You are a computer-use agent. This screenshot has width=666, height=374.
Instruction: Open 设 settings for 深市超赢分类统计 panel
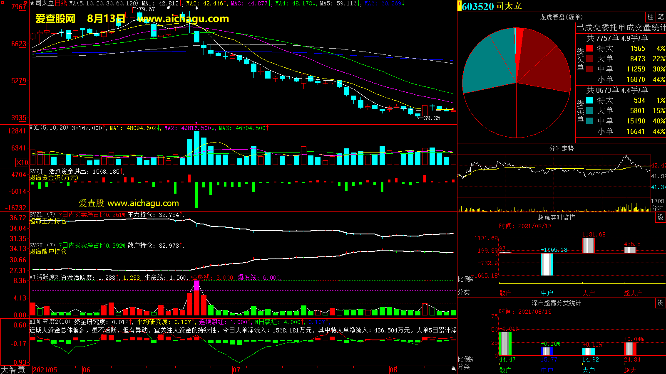click(x=661, y=303)
